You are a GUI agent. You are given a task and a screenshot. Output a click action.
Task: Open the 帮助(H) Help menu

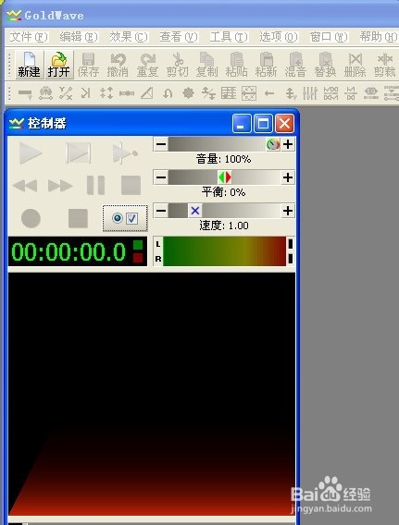pyautogui.click(x=379, y=37)
